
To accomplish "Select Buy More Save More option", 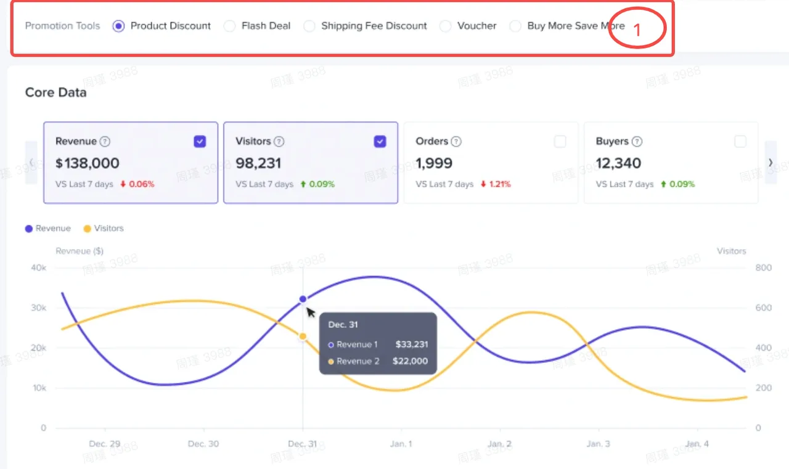I will point(515,26).
